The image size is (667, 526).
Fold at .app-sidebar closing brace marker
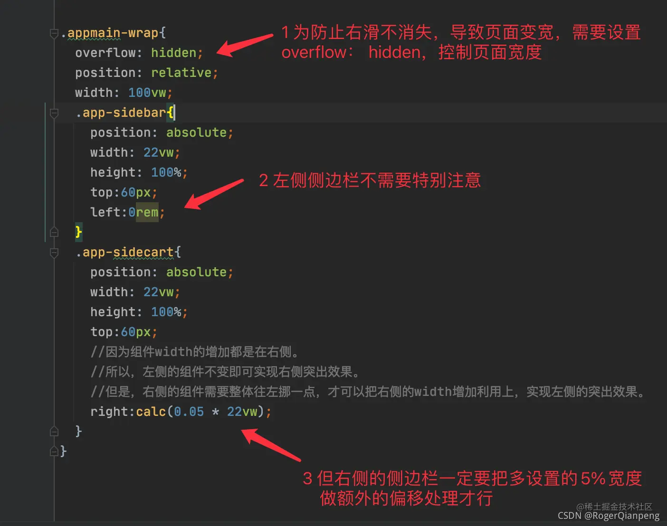pyautogui.click(x=54, y=232)
